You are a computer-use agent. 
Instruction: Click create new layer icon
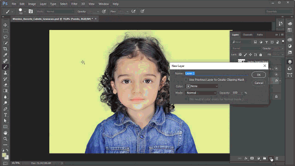click(x=271, y=159)
